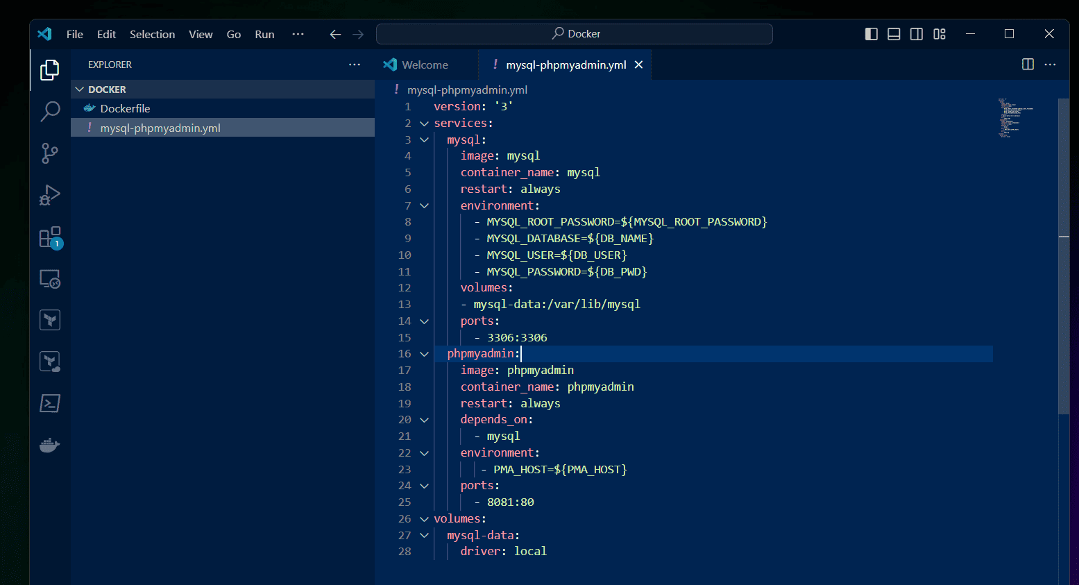
Task: Click the 'version' key on line 1
Action: pos(457,107)
